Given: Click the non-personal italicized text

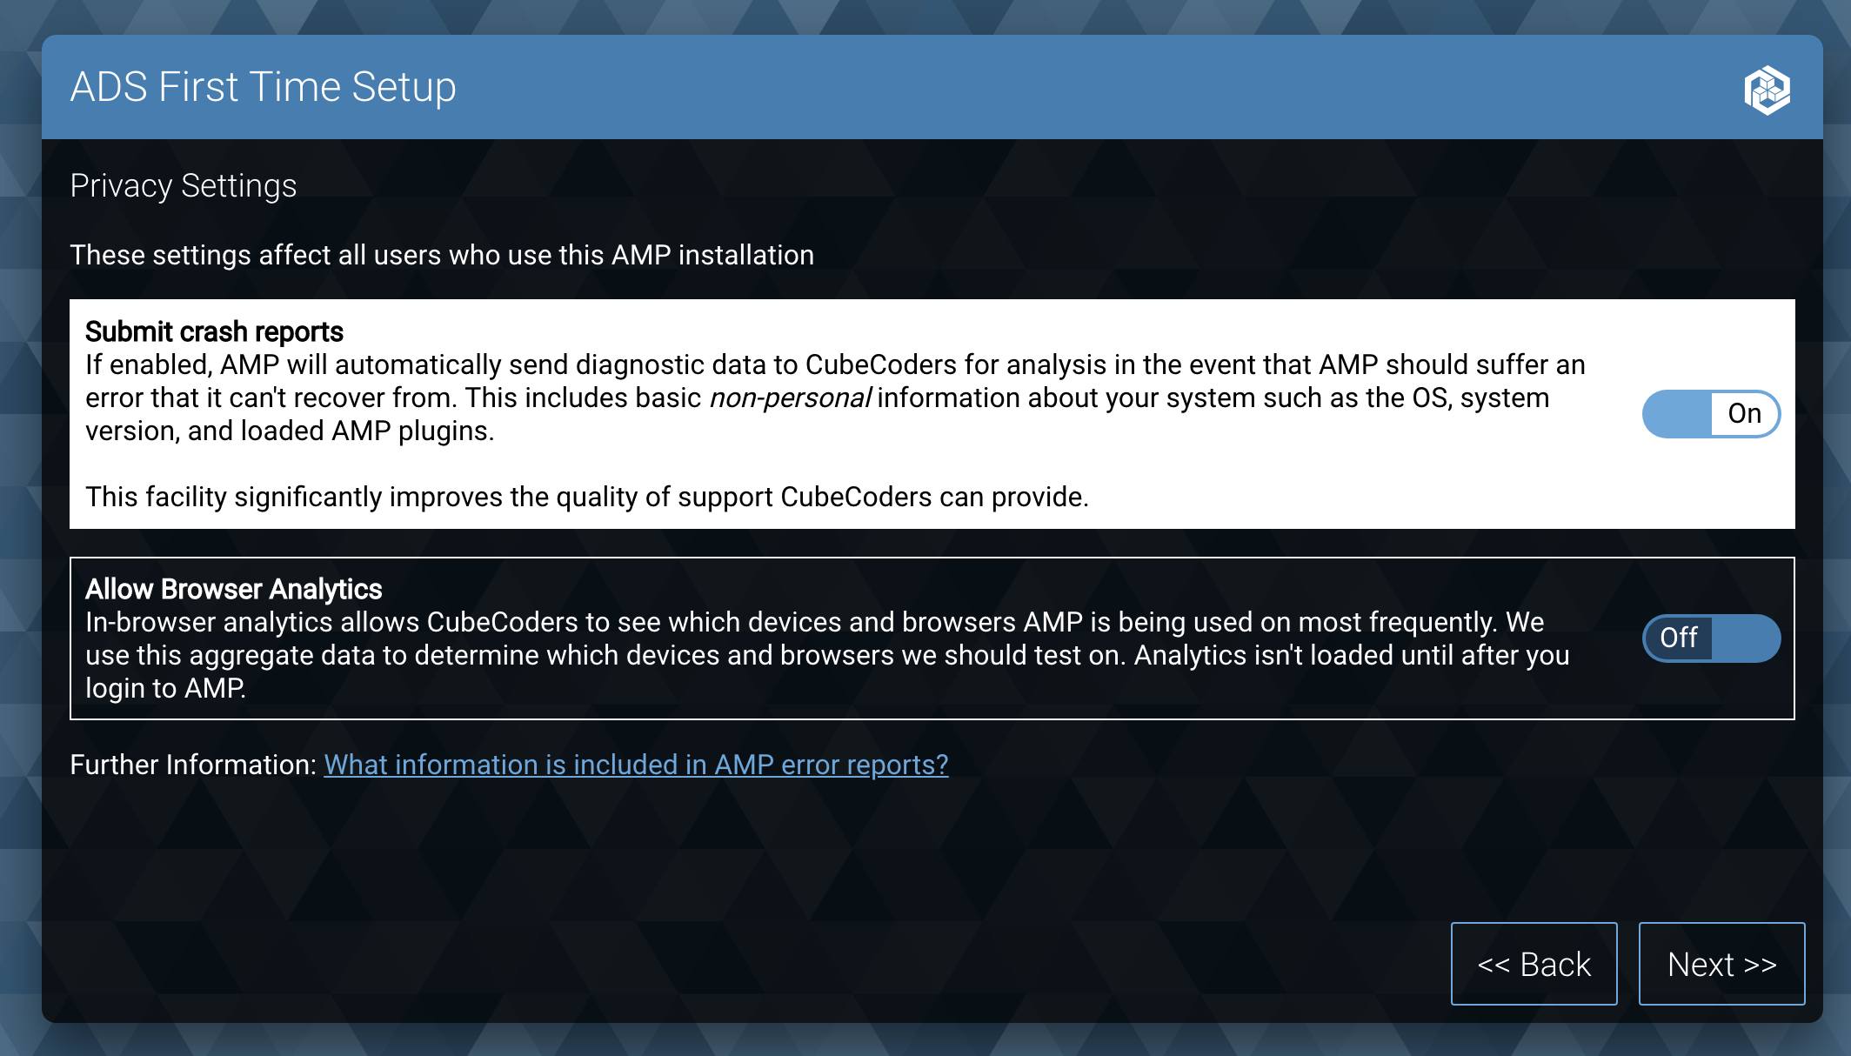Looking at the screenshot, I should (x=792, y=398).
